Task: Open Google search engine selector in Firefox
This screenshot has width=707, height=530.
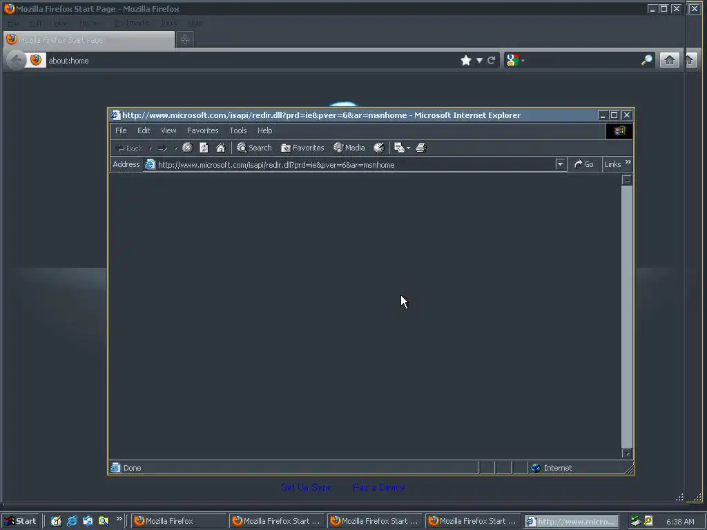Action: [x=515, y=61]
